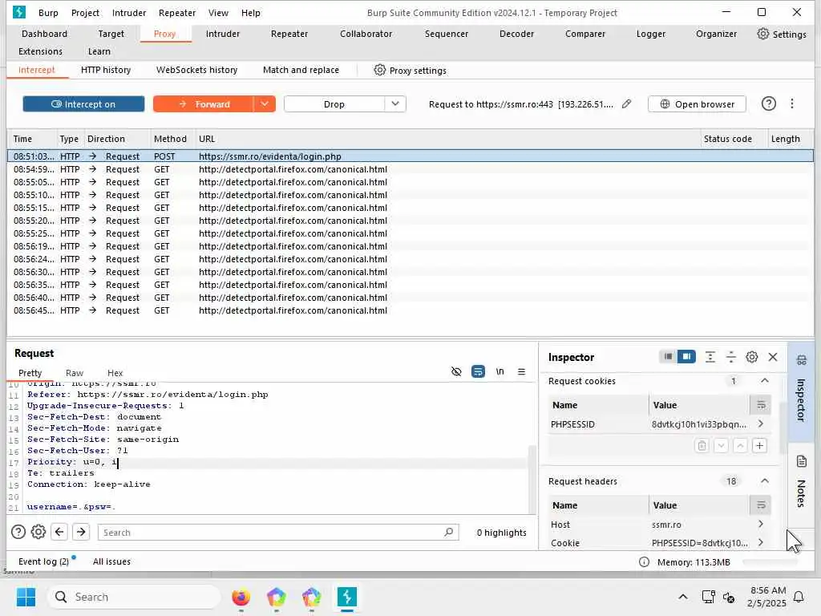Delete selected cookie with trash icon
The height and width of the screenshot is (616, 821).
(702, 446)
